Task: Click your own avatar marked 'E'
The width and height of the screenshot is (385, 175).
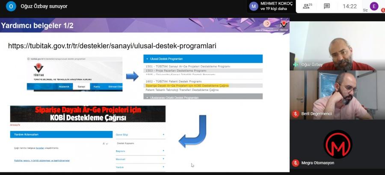Action: pyautogui.click(x=374, y=6)
